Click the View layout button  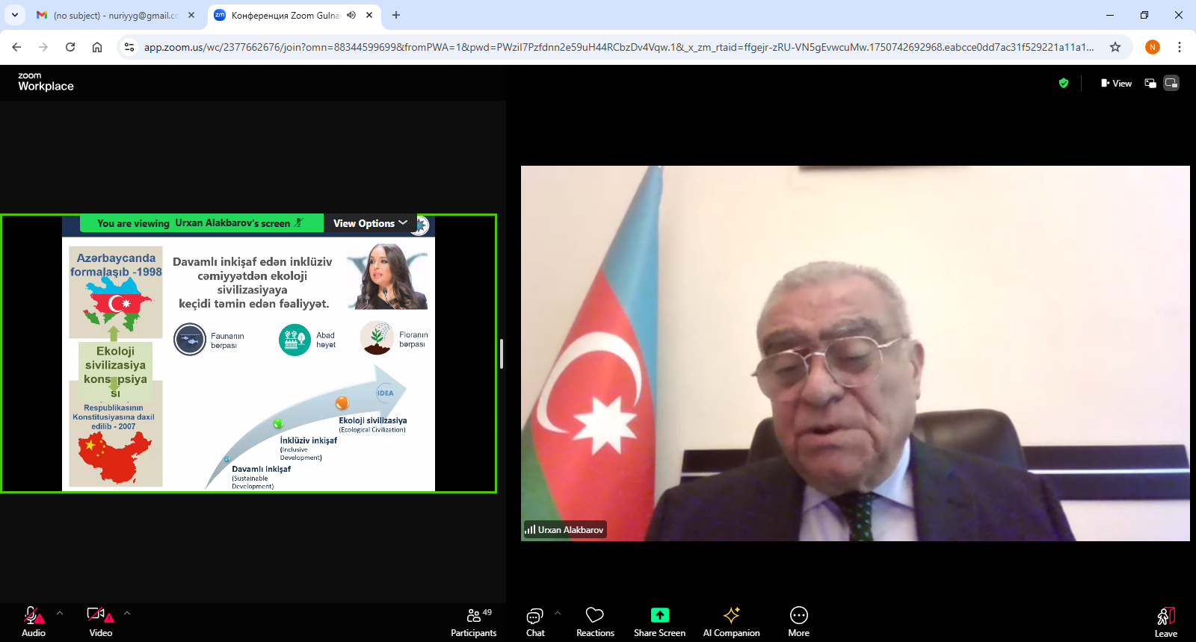(1116, 84)
